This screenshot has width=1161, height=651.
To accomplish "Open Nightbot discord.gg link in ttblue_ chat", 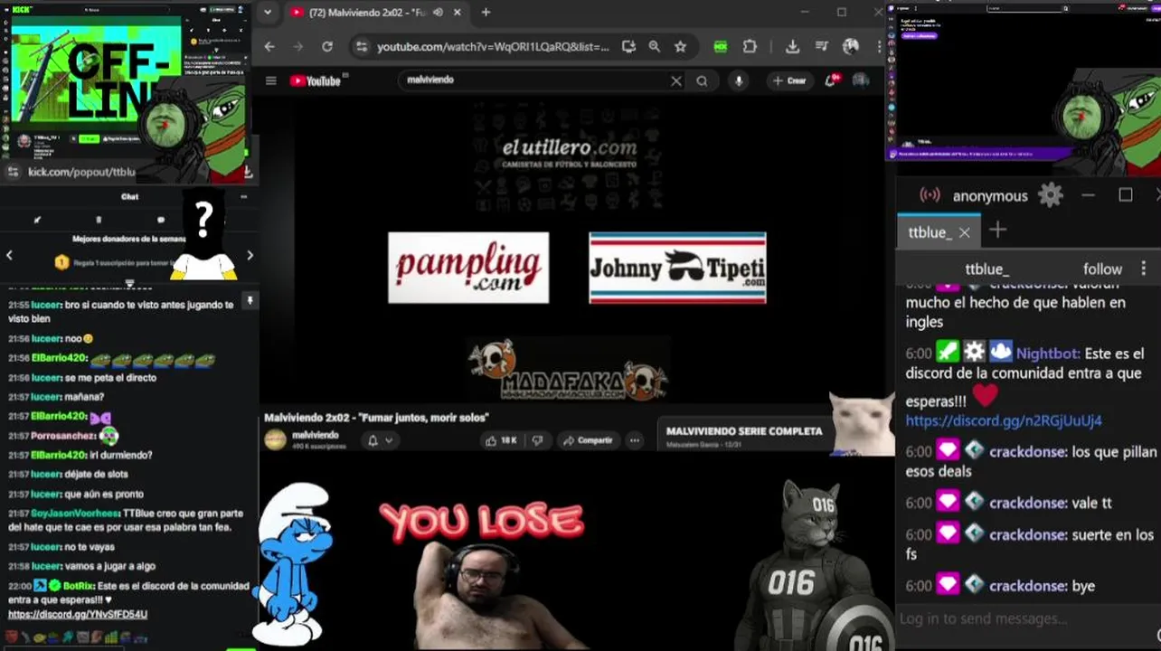I will [1004, 420].
